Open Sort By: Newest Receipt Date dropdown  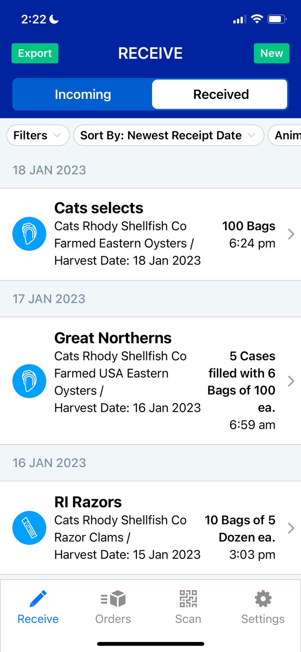(169, 135)
